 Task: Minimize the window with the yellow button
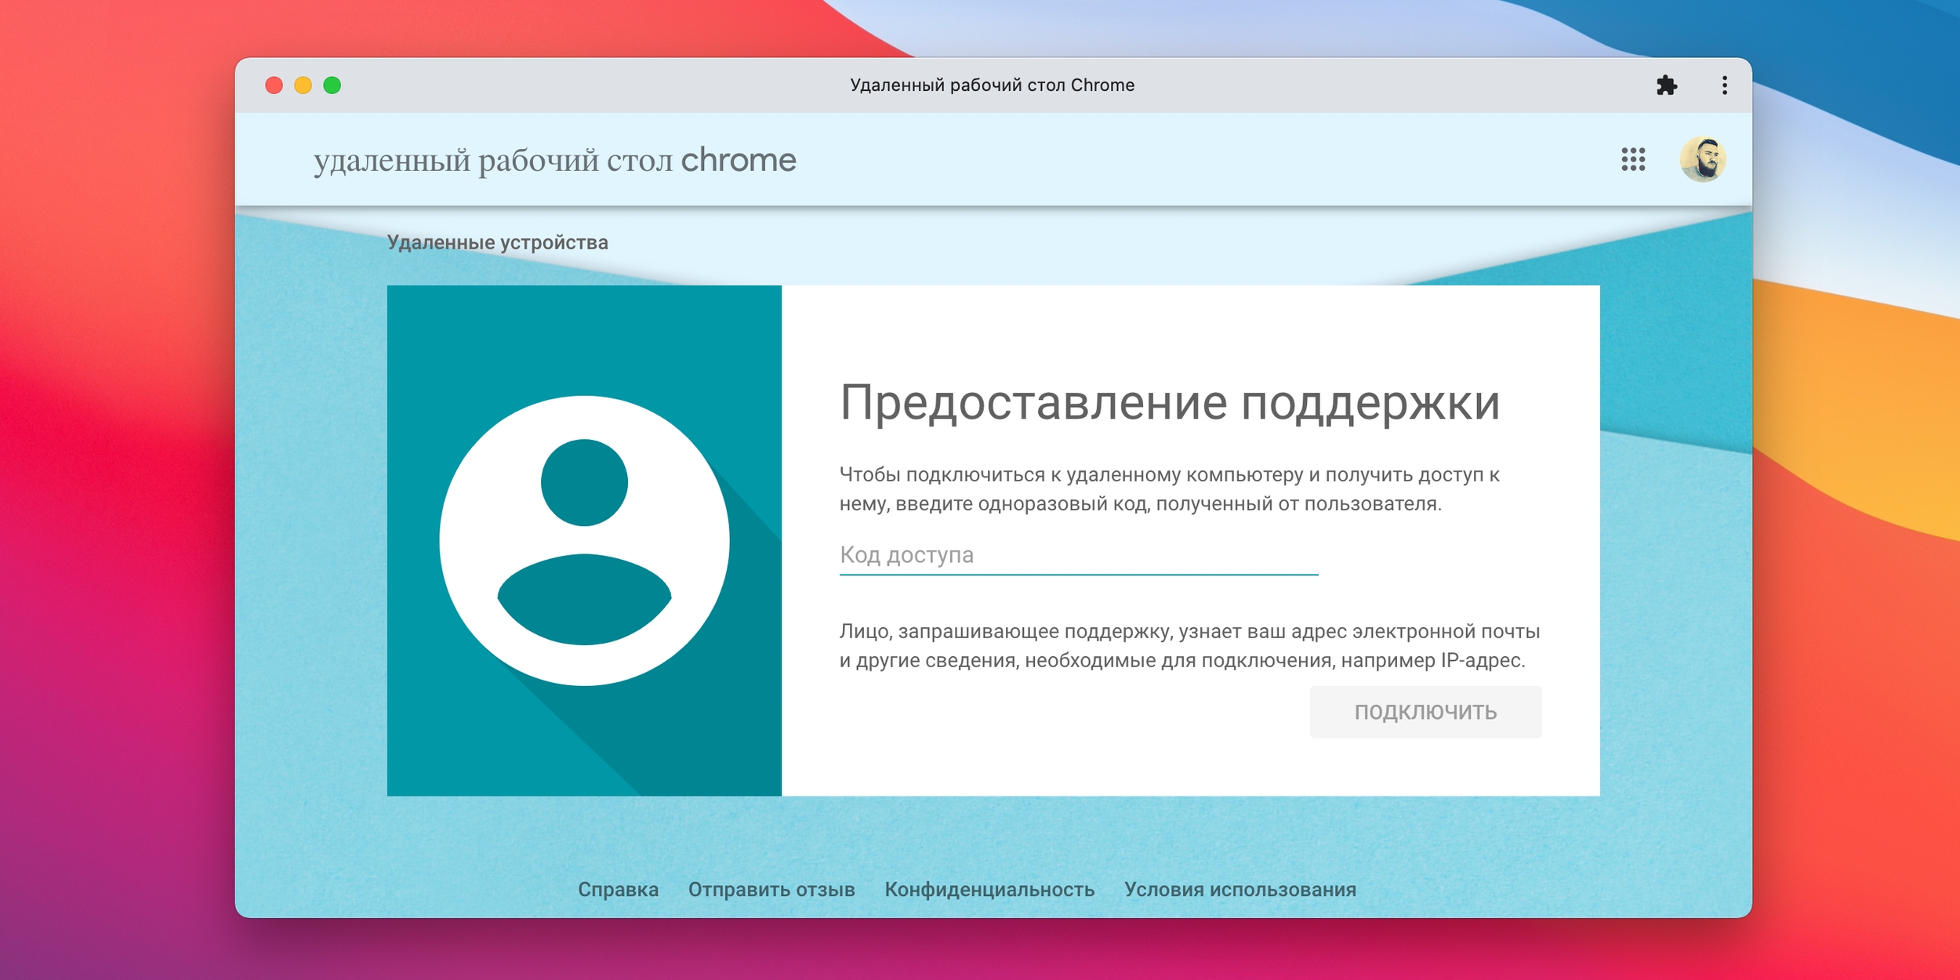pyautogui.click(x=303, y=85)
